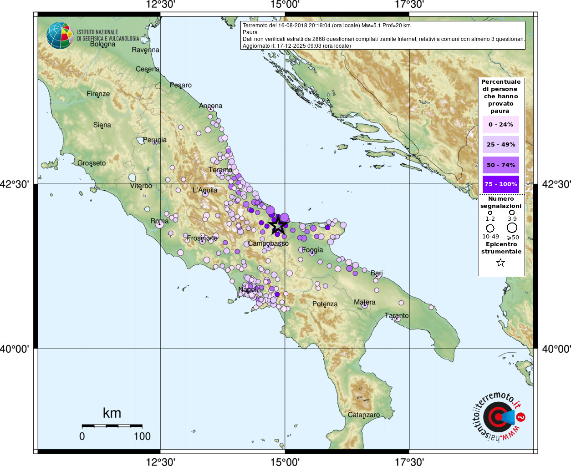Click the Taranto city label

tap(397, 315)
